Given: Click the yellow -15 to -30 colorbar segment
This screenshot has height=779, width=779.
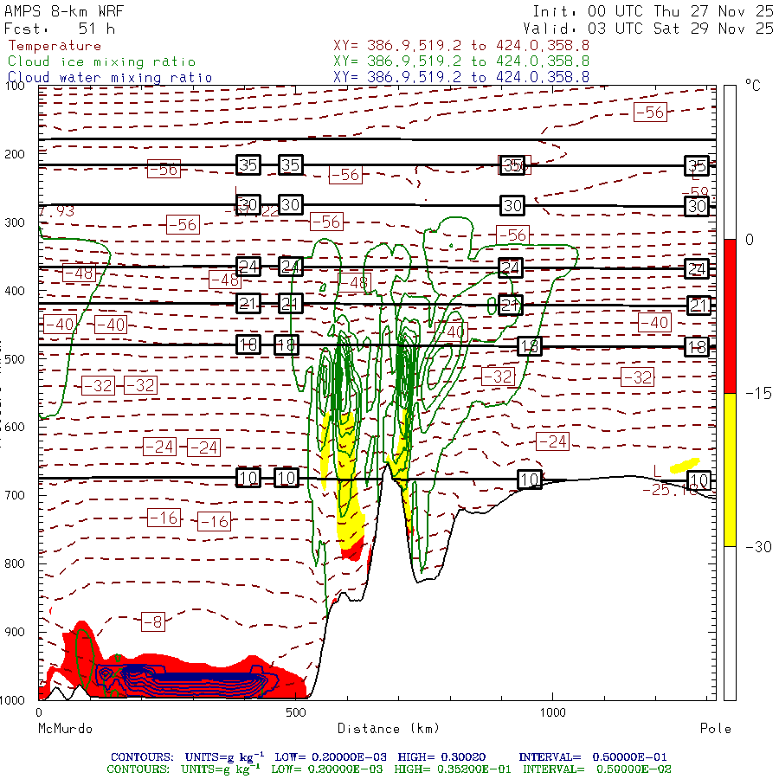Looking at the screenshot, I should click(x=730, y=469).
